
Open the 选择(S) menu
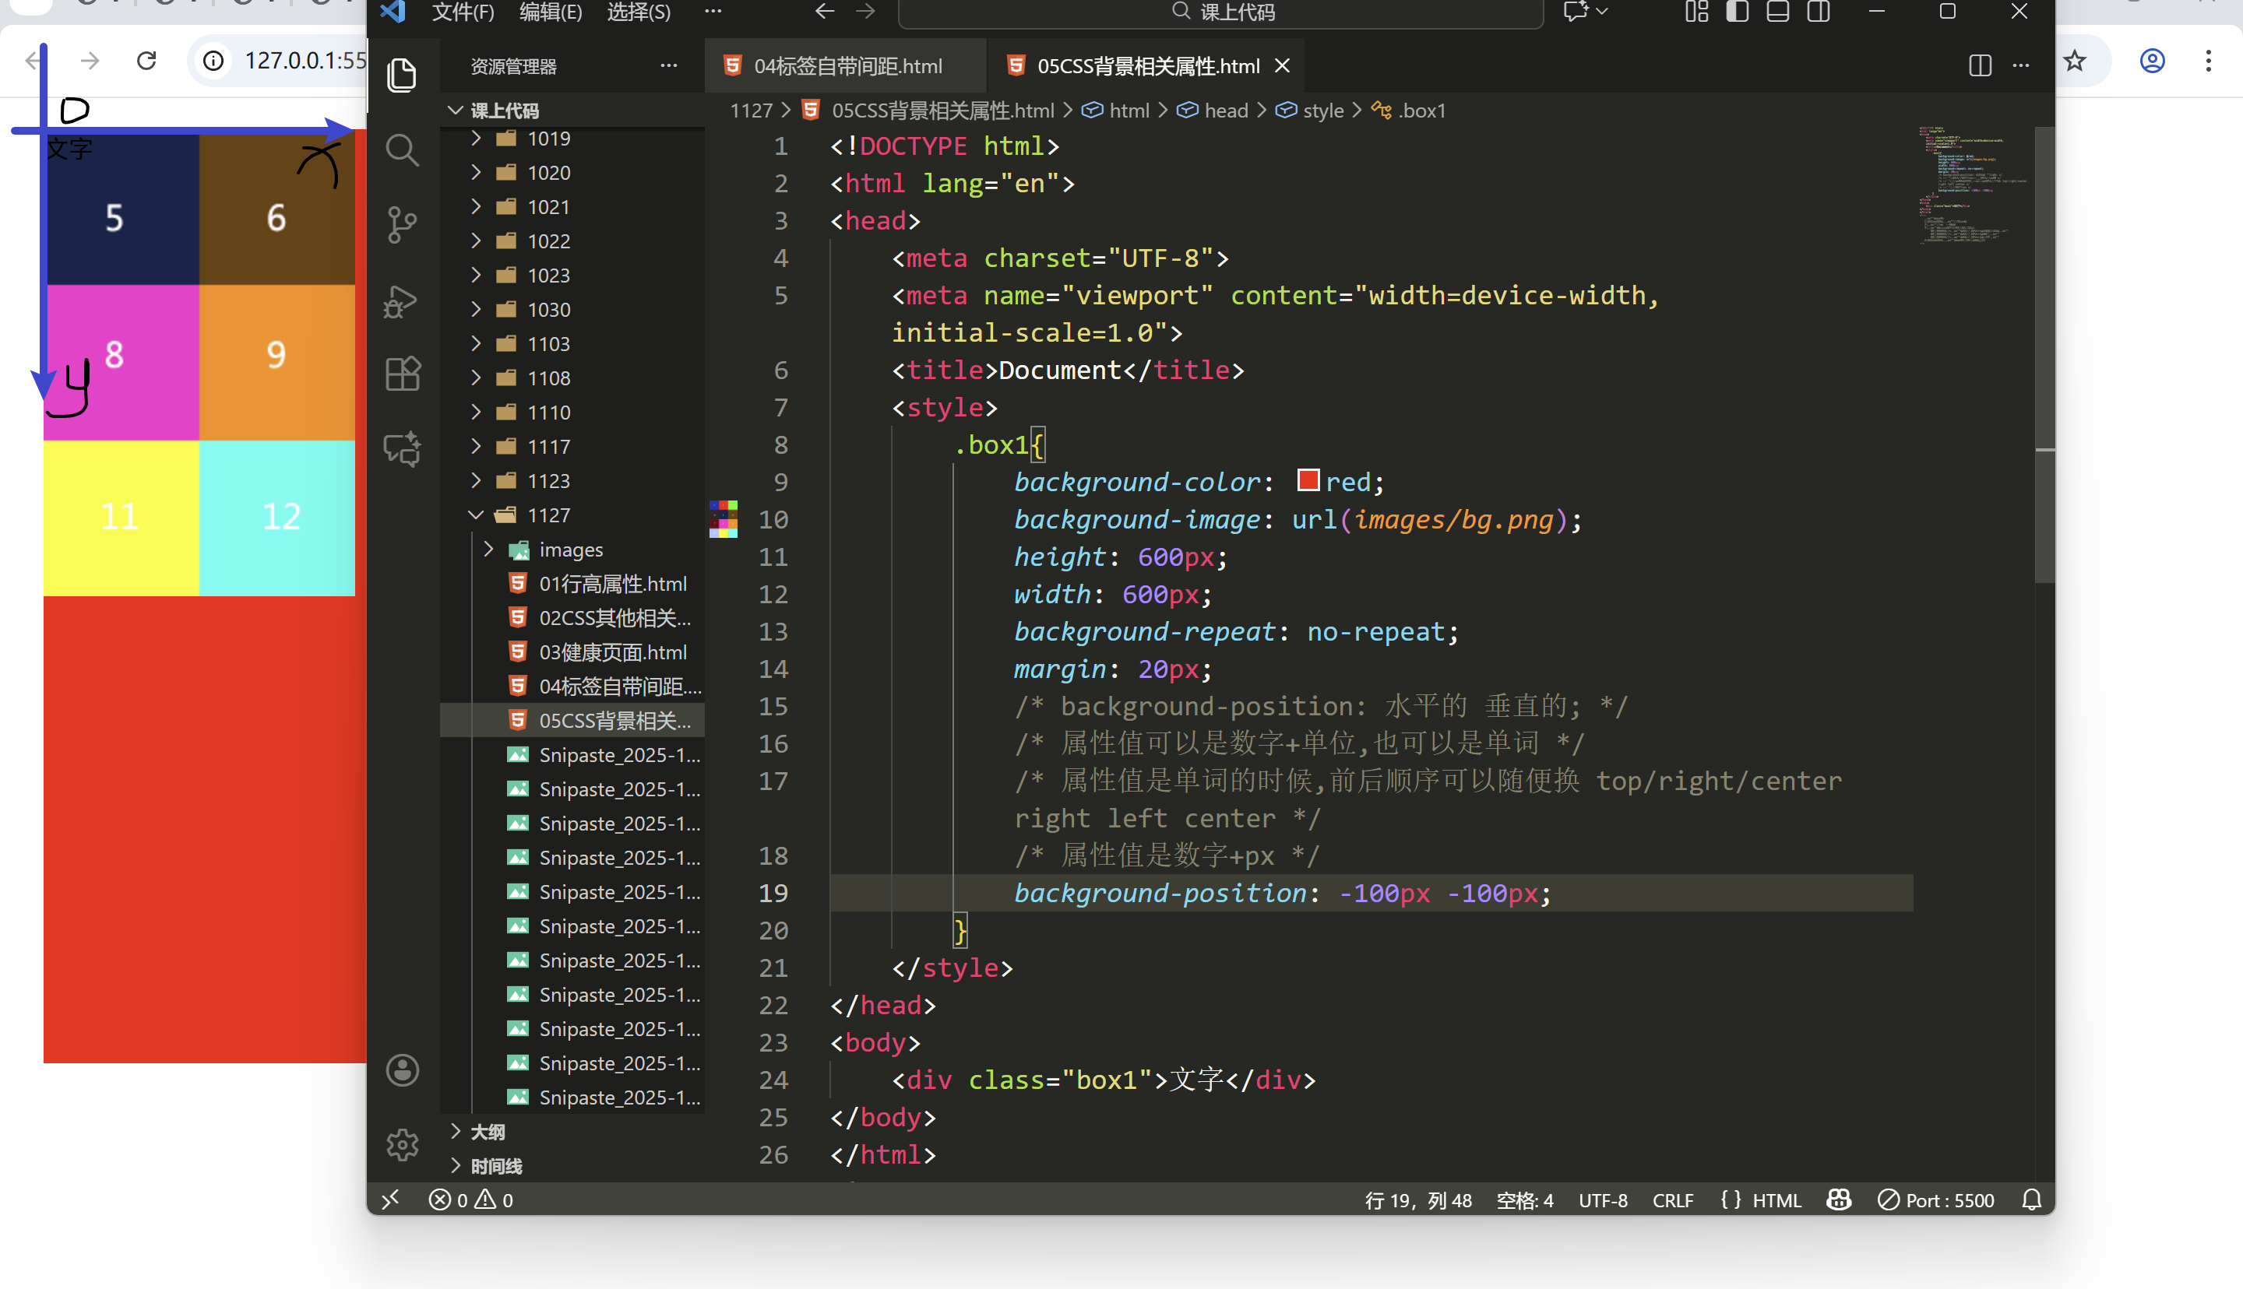point(639,12)
